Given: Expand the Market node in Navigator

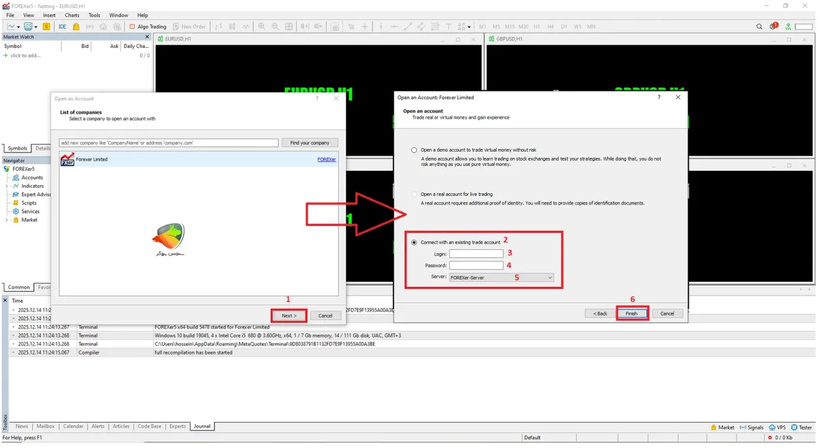Looking at the screenshot, I should click(x=7, y=220).
